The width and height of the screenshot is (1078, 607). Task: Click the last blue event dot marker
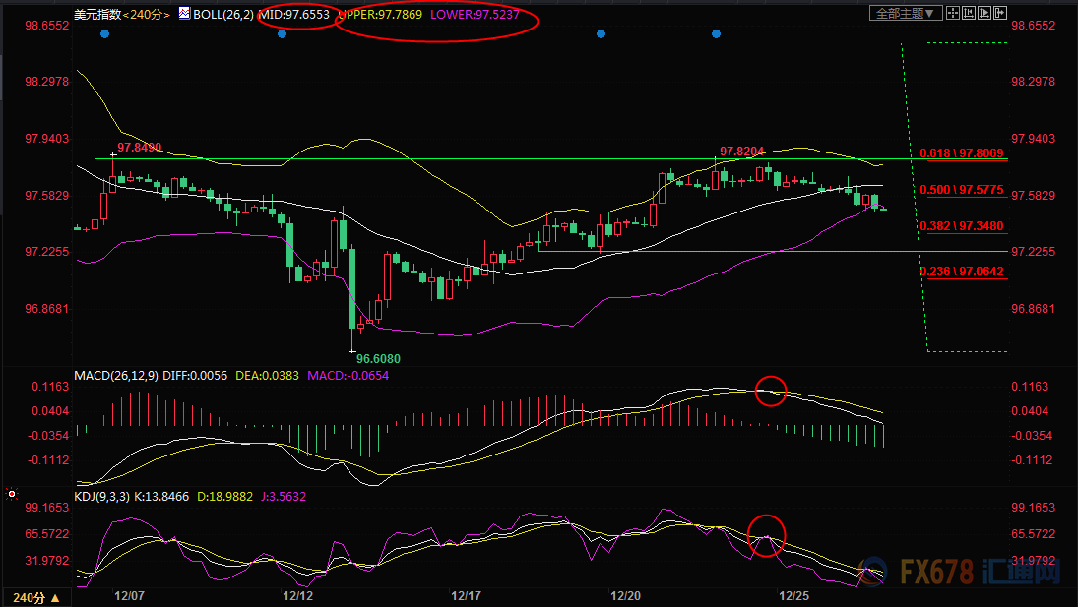coord(716,34)
